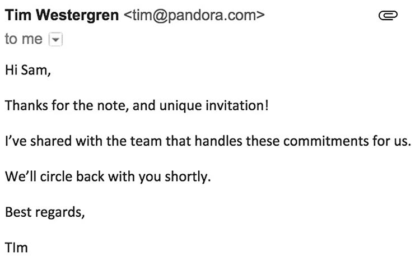The height and width of the screenshot is (270, 420).
Task: Click the 'to me' recipient text
Action: pos(24,39)
